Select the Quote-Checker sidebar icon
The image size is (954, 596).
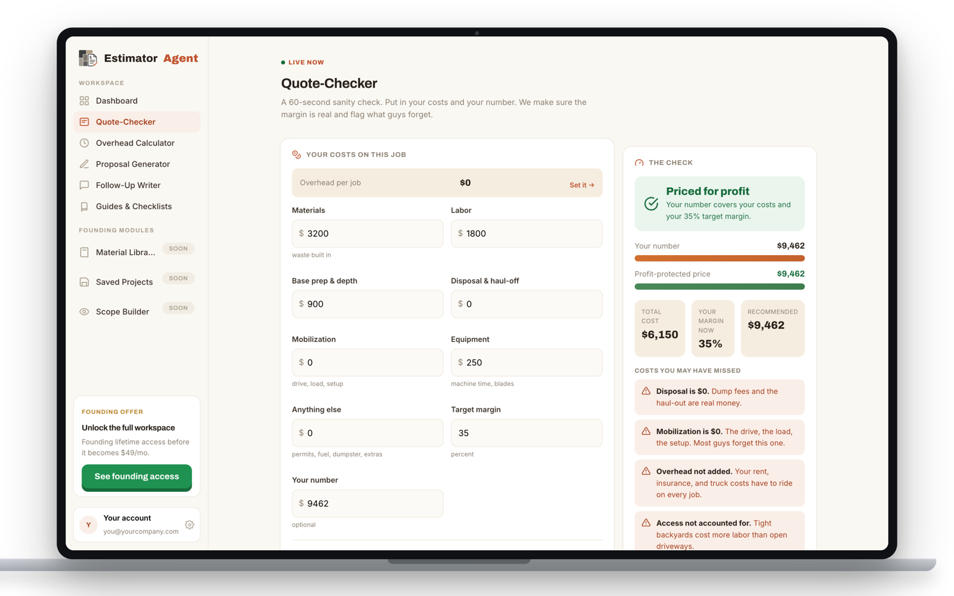tap(84, 122)
